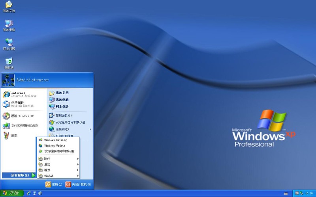Open 我的文档 in Start menu right column
Viewport: 316px width, 197px height.
70,93
